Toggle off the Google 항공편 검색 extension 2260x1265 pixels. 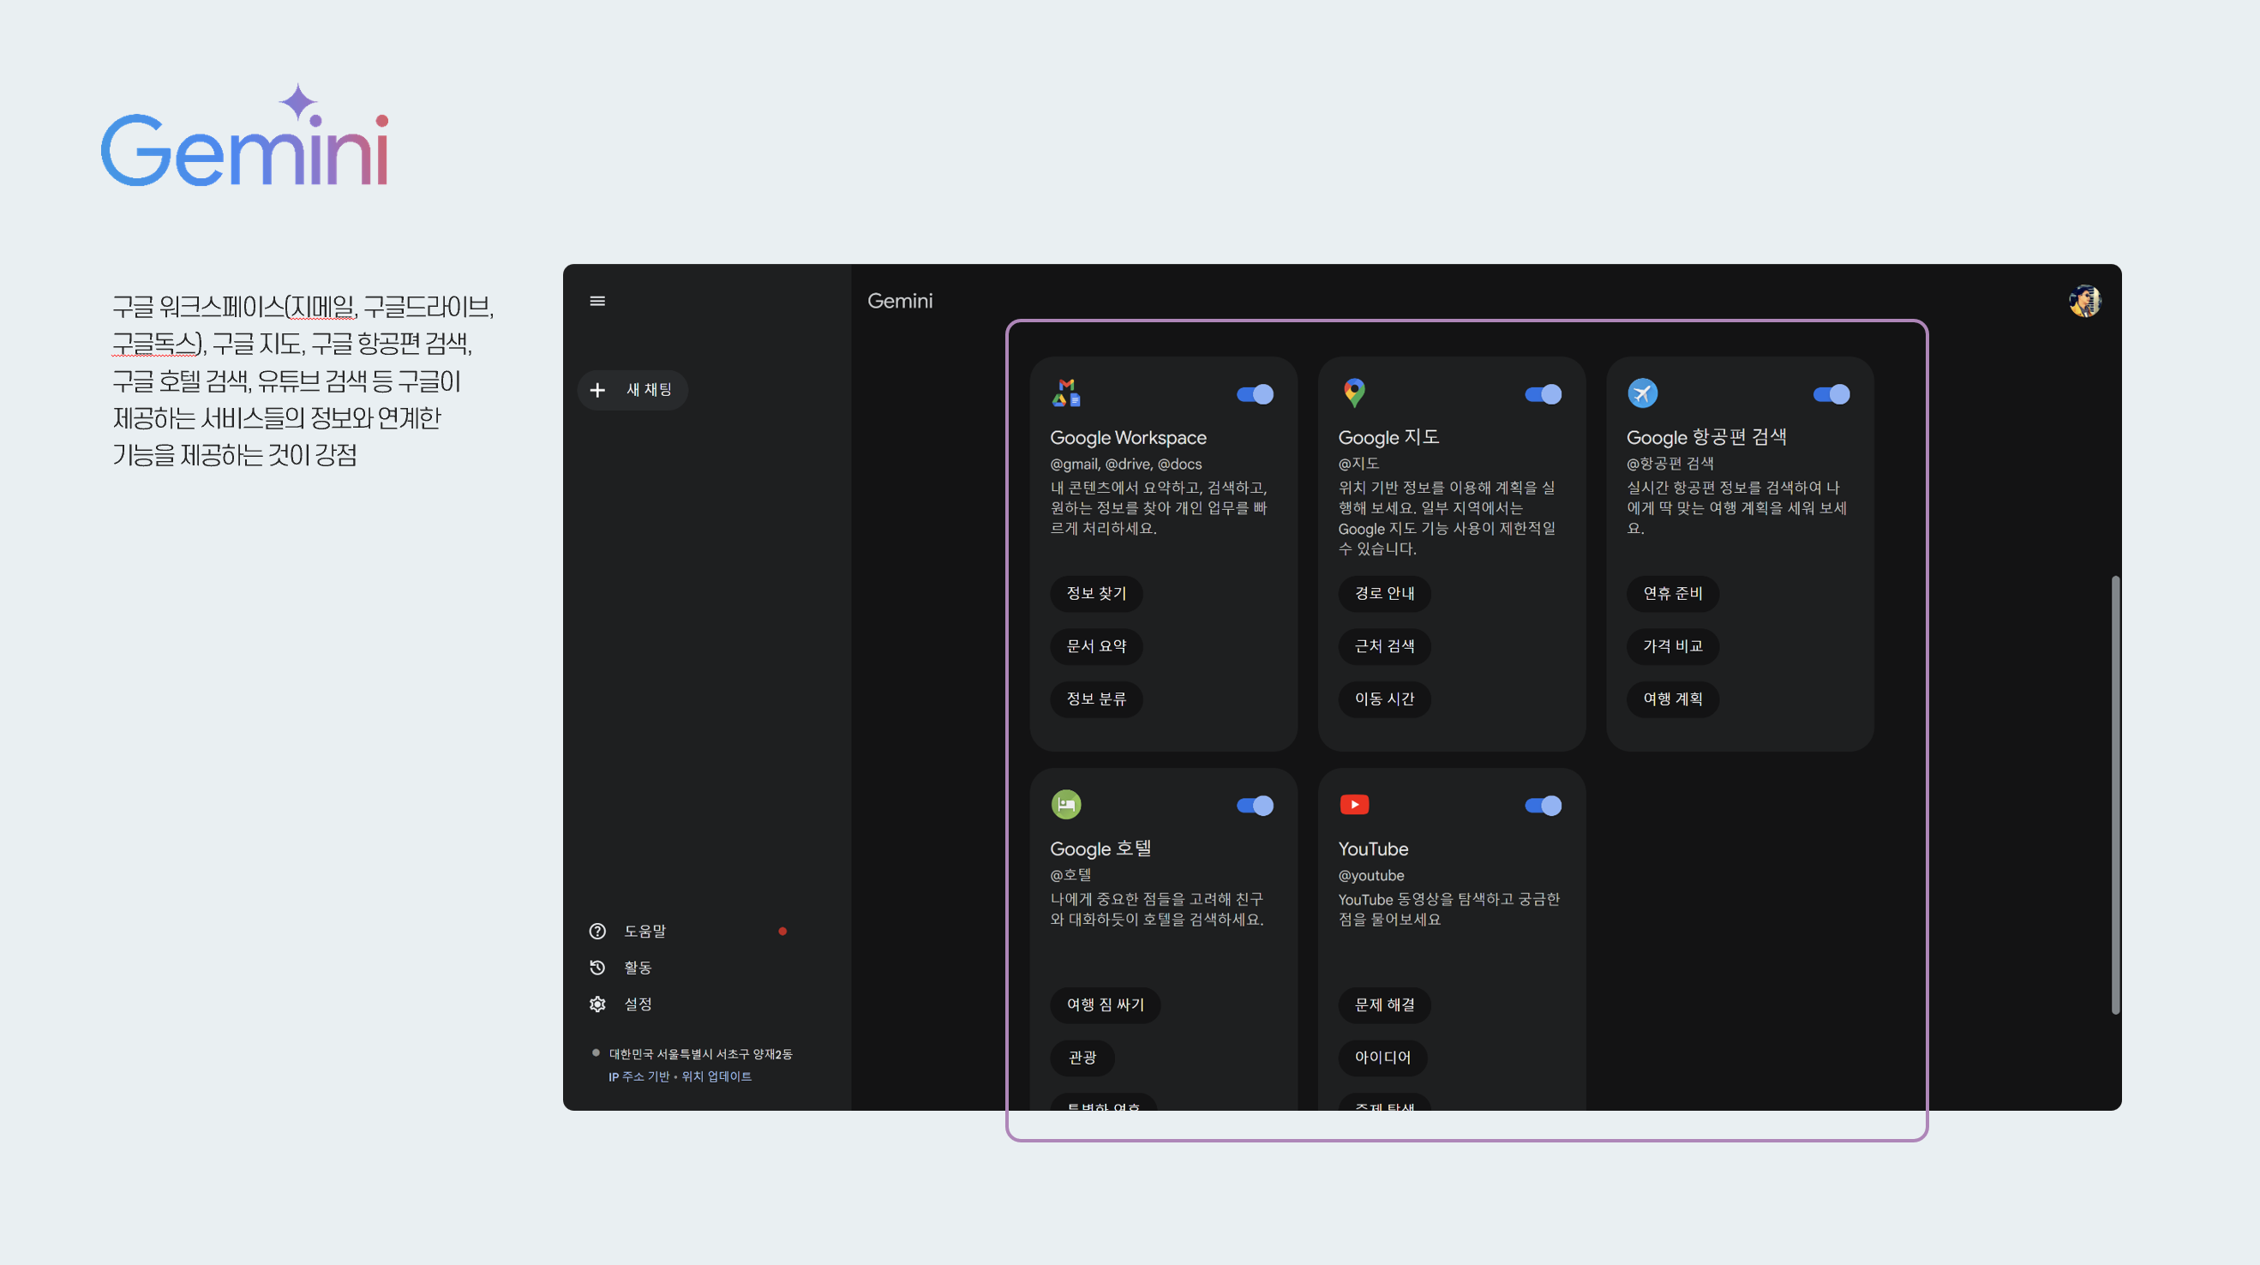[x=1831, y=394]
